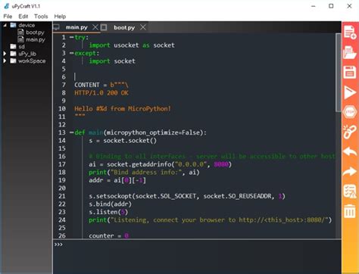The image size is (359, 274).
Task: Run syntax check with the checklist icon
Action: (350, 191)
